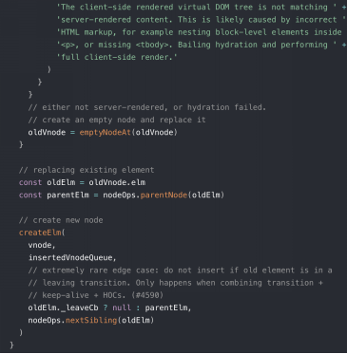Click the 'replacing existing element' comment
This screenshot has height=354, width=347.
click(x=87, y=170)
